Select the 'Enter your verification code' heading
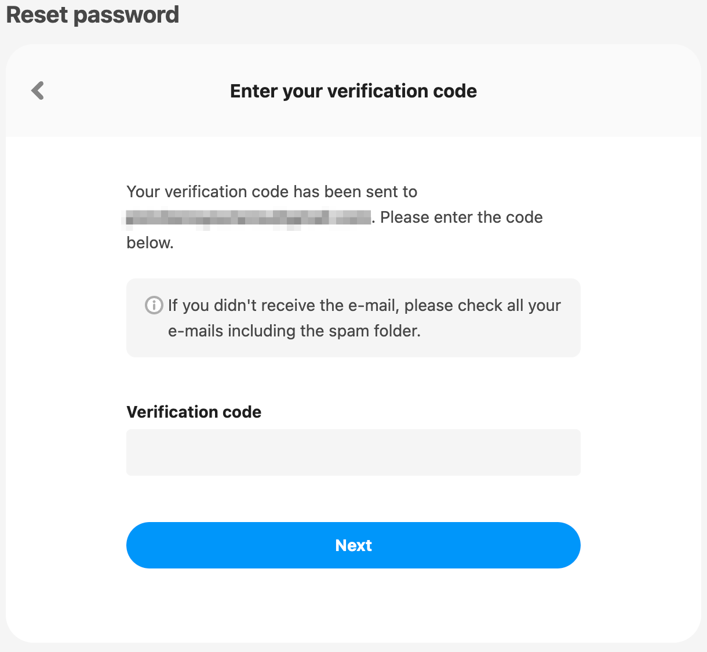The image size is (707, 652). click(x=353, y=91)
